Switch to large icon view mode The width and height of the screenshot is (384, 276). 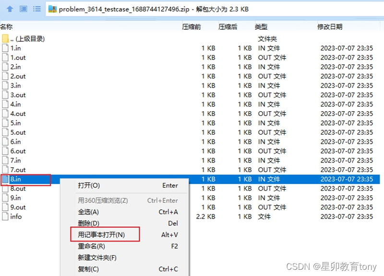coord(23,9)
